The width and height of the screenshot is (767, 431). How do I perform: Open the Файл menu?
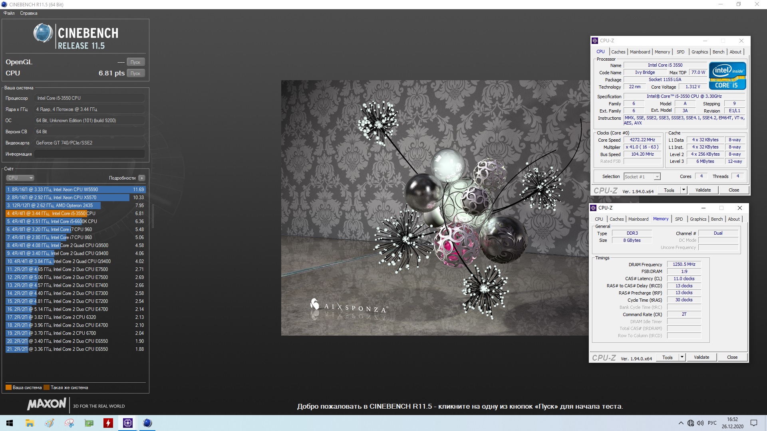pyautogui.click(x=9, y=13)
